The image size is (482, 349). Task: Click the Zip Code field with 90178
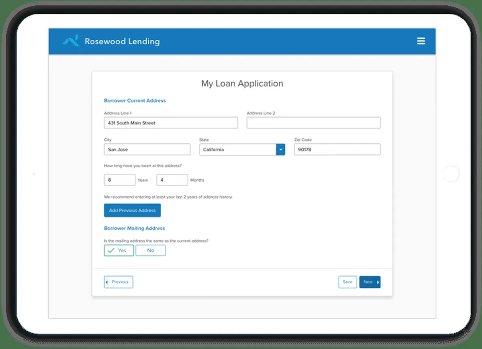[x=337, y=150]
